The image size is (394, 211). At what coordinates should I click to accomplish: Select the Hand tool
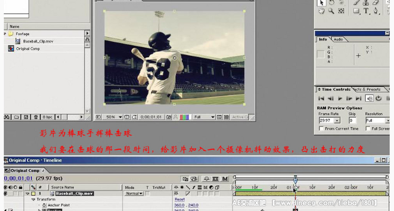(321, 11)
